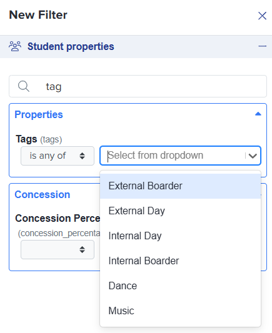The image size is (272, 333).
Task: Click the Concession section heading
Action: click(x=43, y=194)
